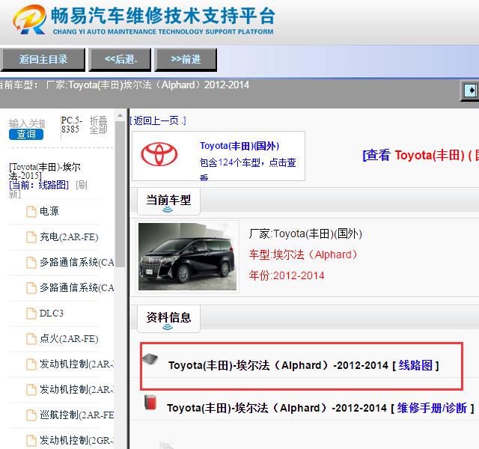Open the 线路图 link

[415, 365]
